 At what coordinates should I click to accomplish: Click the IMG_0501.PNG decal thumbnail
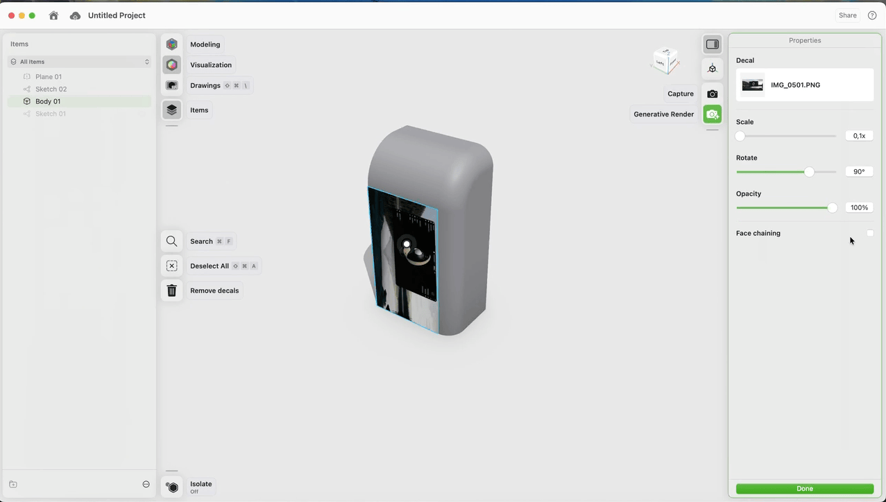click(752, 85)
